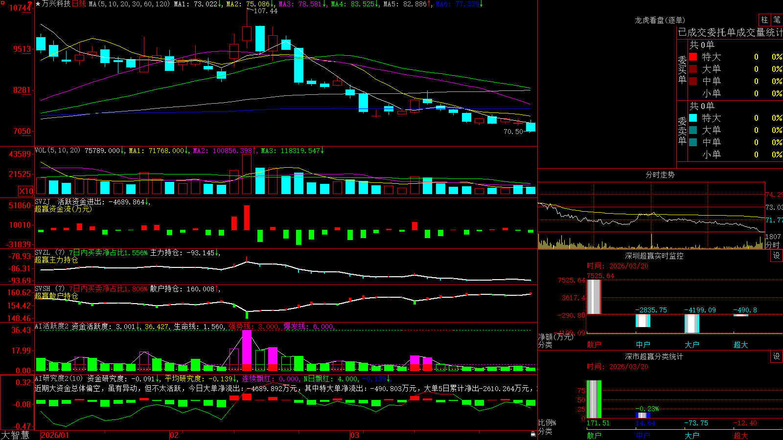783x440 pixels.
Task: Click the VOL(5,10,20) indicator label
Action: pyautogui.click(x=57, y=151)
